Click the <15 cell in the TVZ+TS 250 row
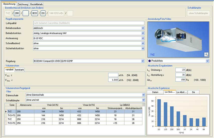The image size is (214, 138). pos(115,123)
